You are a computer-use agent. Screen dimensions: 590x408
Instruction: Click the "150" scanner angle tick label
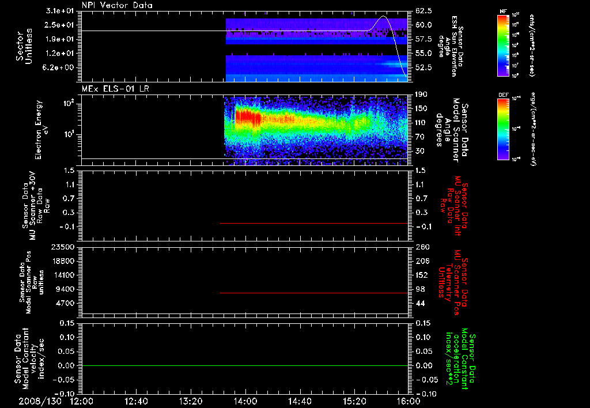tap(421, 109)
